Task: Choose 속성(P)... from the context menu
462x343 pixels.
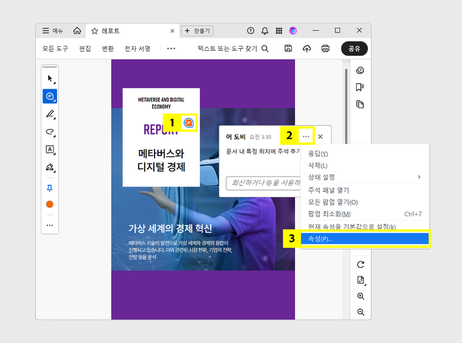Action: (x=320, y=239)
